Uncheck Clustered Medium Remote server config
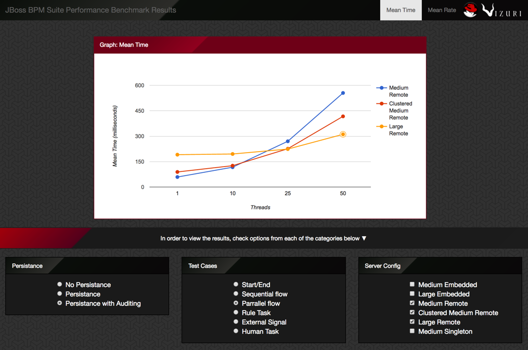This screenshot has width=528, height=350. click(x=412, y=313)
